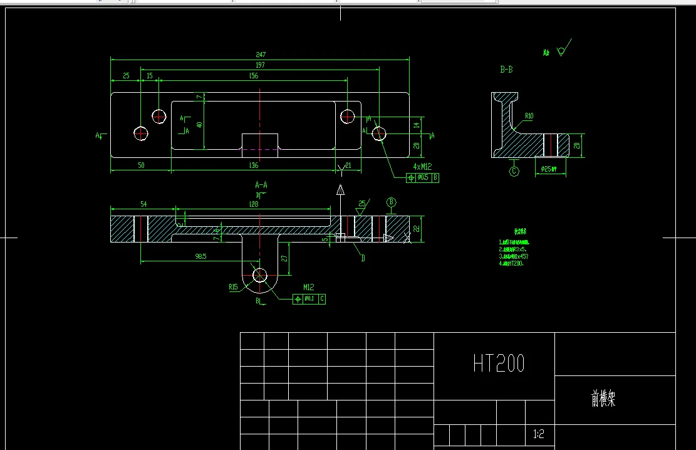This screenshot has height=450, width=696.
Task: Select the 128 dimension text
Action: [x=254, y=204]
